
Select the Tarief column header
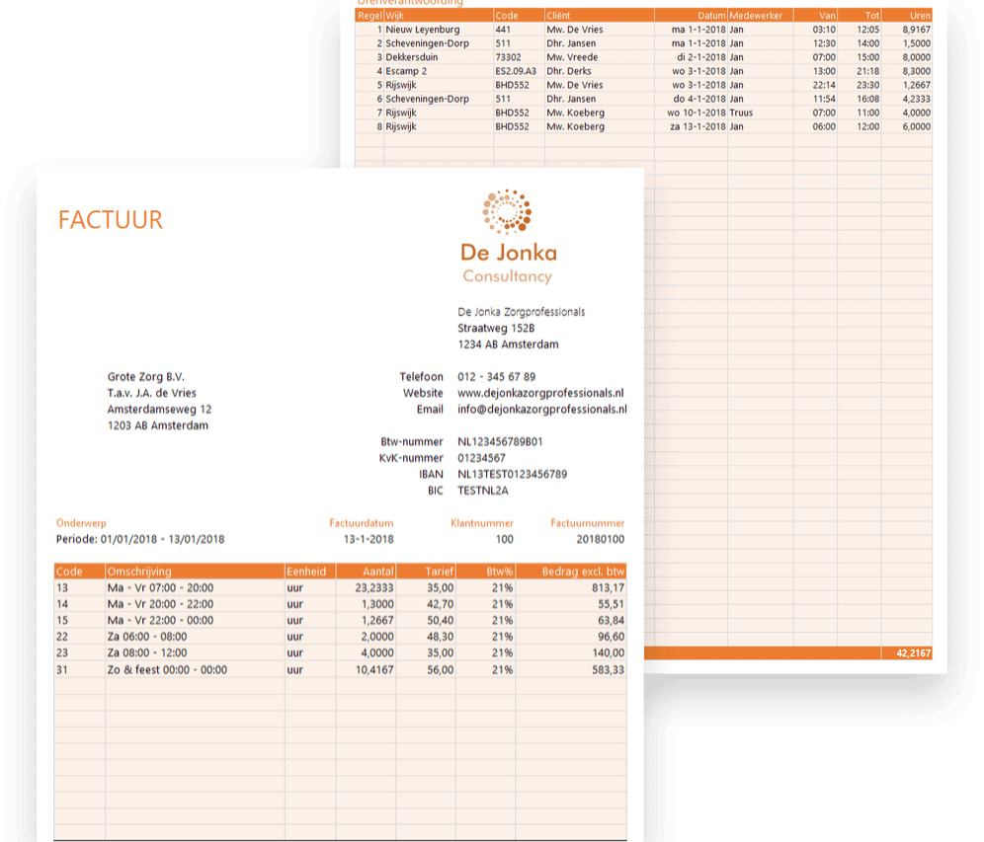point(439,572)
